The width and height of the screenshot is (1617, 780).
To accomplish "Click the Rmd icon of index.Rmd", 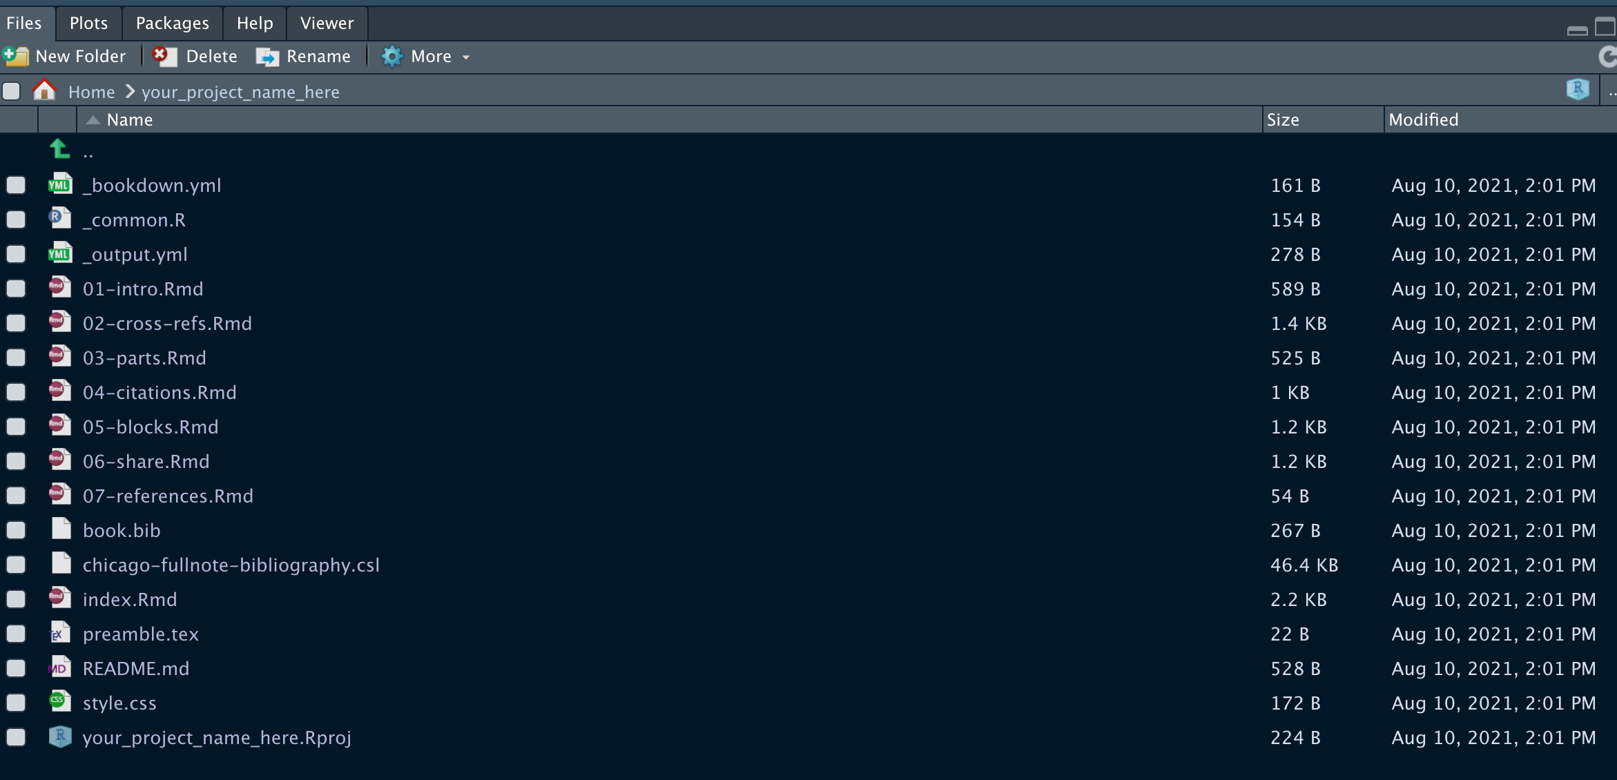I will point(60,598).
